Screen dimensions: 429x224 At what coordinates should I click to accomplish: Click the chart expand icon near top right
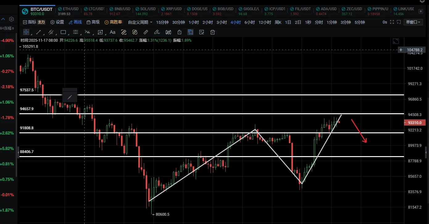(396, 41)
